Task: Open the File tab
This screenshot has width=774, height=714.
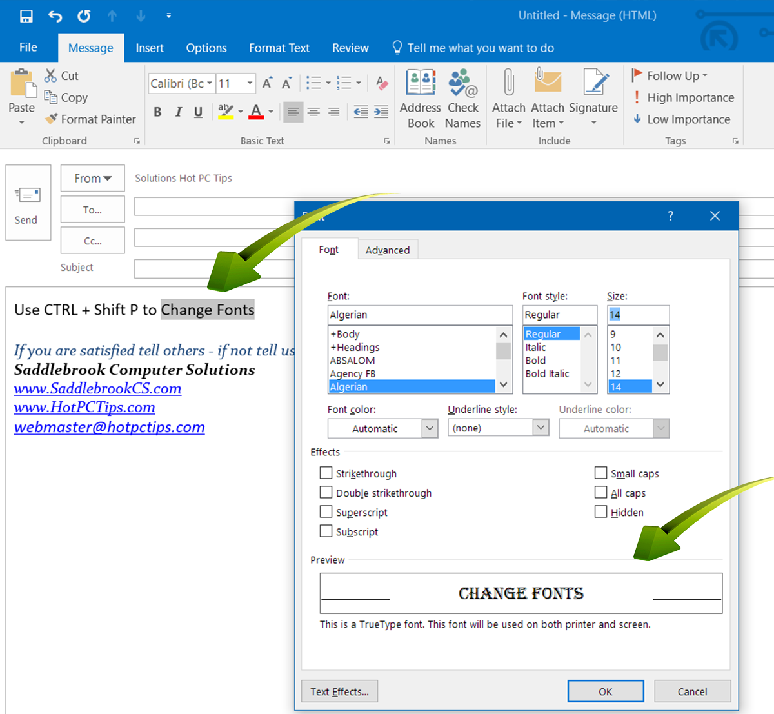Action: pyautogui.click(x=28, y=48)
